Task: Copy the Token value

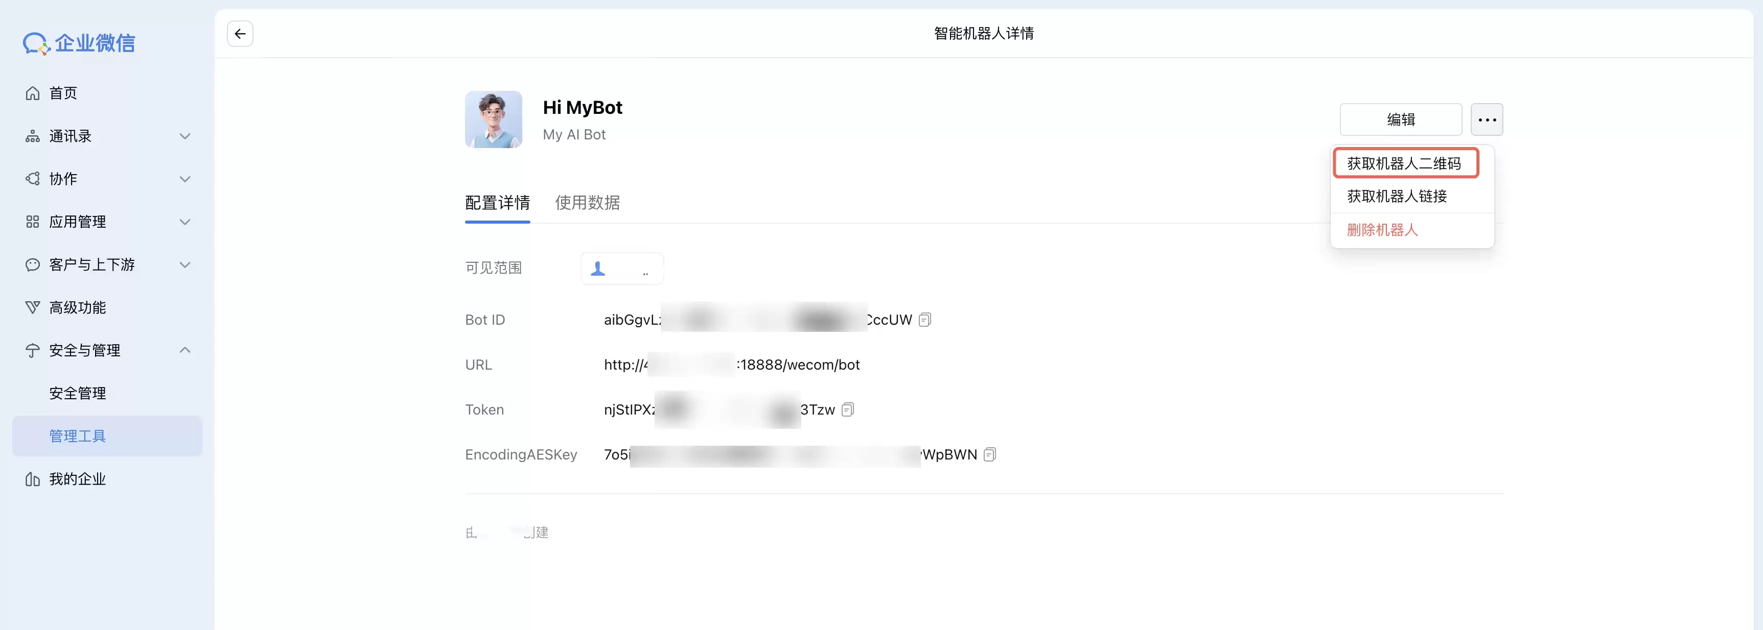Action: coord(847,409)
